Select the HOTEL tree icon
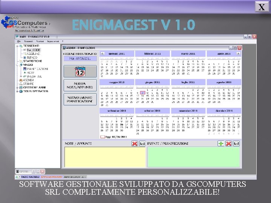Image resolution: width=271 pixels, height=203 pixels. [x=25, y=73]
